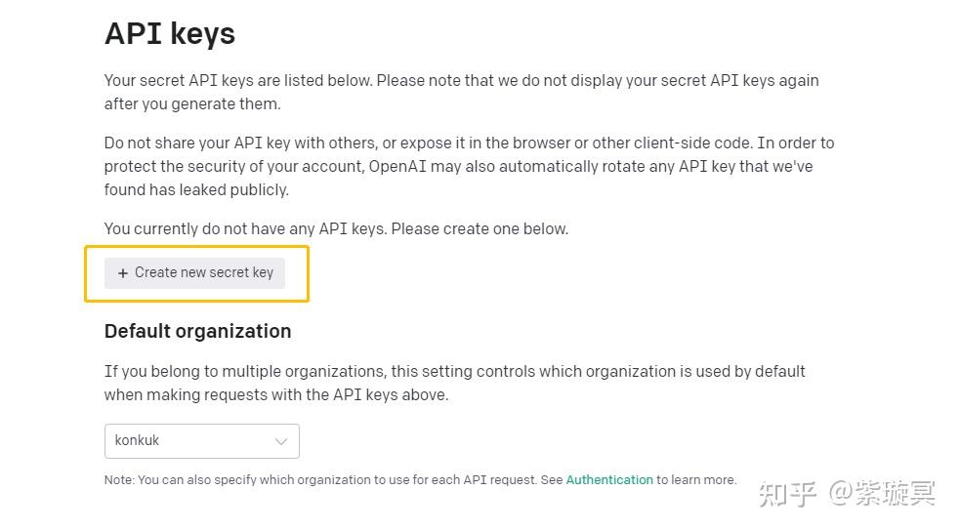Click the "Note: You can also specify" text

(x=332, y=480)
